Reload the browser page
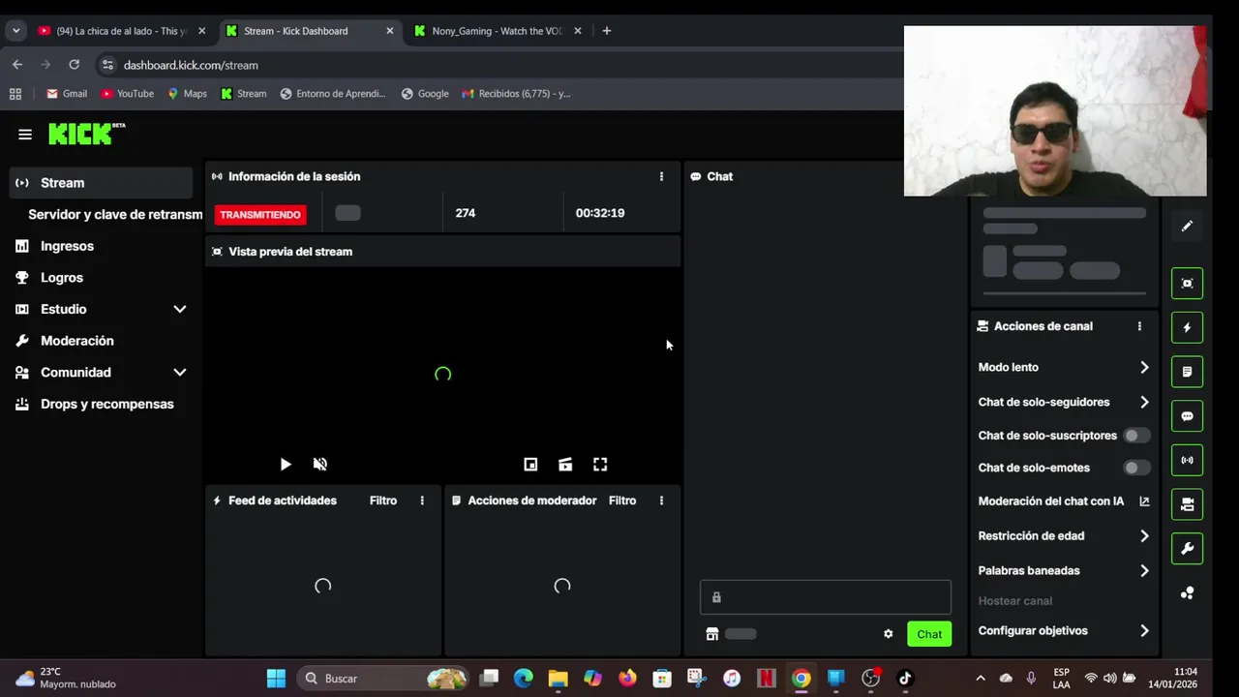Screen dimensions: 1239x697 coord(74,65)
